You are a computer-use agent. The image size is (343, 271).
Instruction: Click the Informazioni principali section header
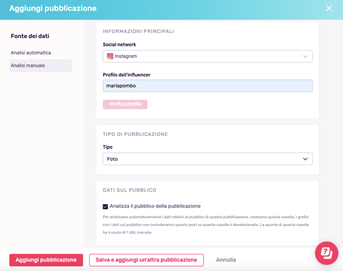(139, 31)
